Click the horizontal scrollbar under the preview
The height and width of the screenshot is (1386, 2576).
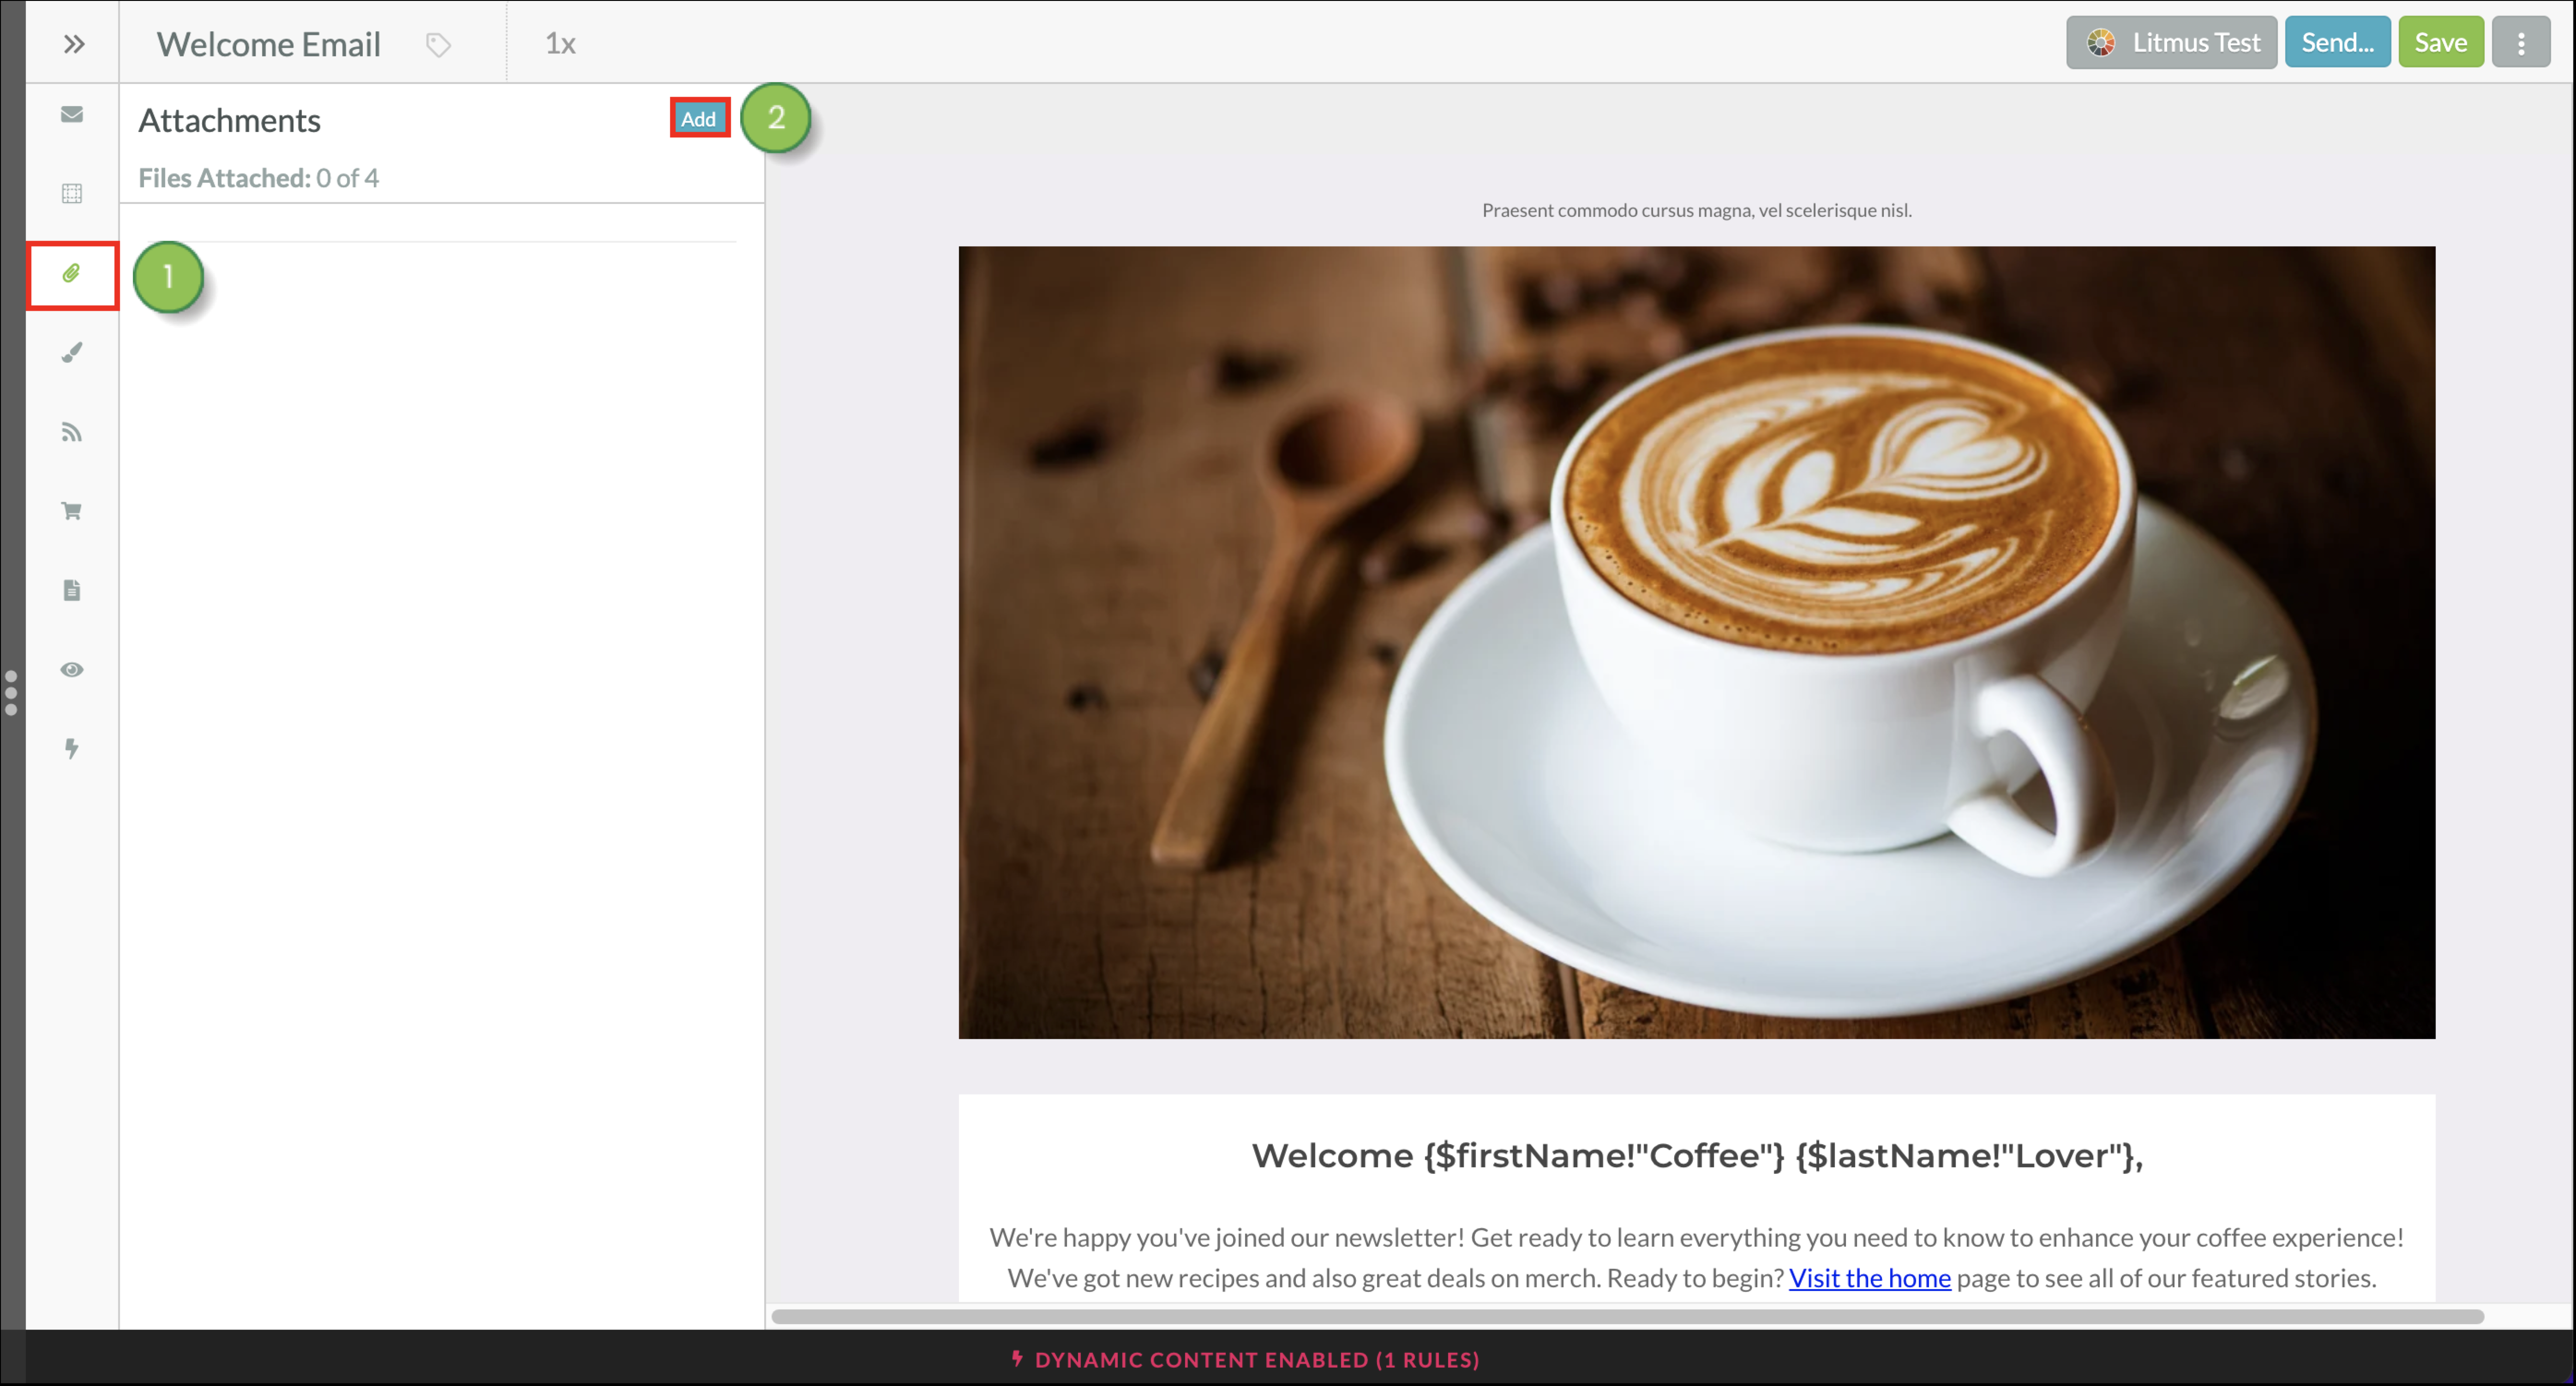tap(1627, 1316)
